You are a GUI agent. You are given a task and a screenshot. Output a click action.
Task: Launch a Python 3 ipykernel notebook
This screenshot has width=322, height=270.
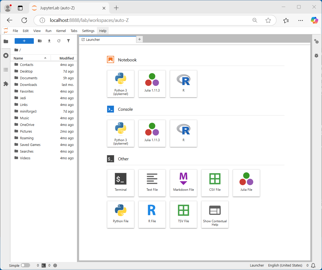point(121,84)
